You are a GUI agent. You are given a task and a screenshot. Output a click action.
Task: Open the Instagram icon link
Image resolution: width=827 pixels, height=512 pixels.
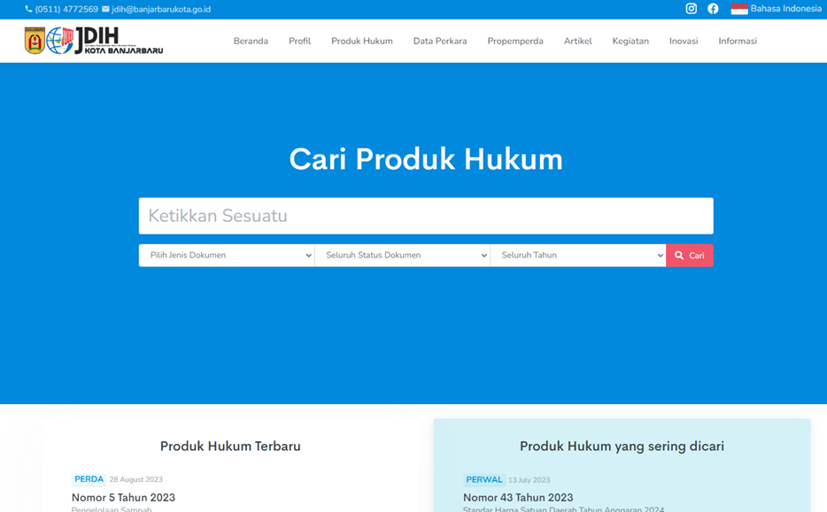coord(691,9)
